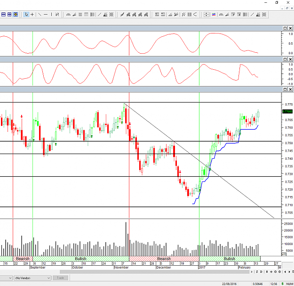Click the Bearish label under December
The image size is (294, 286).
(164, 259)
